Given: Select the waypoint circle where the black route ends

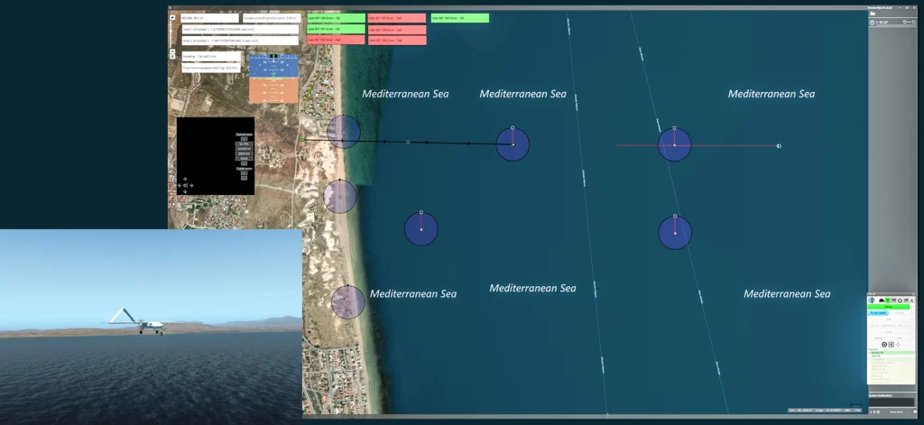Looking at the screenshot, I should point(513,144).
